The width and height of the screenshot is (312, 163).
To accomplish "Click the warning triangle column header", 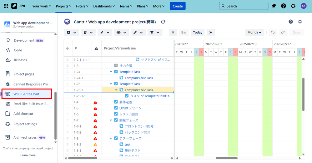I will [96, 48].
